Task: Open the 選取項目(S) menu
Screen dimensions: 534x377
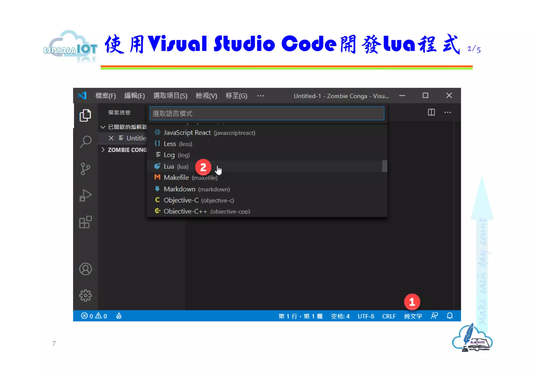Action: pos(170,96)
